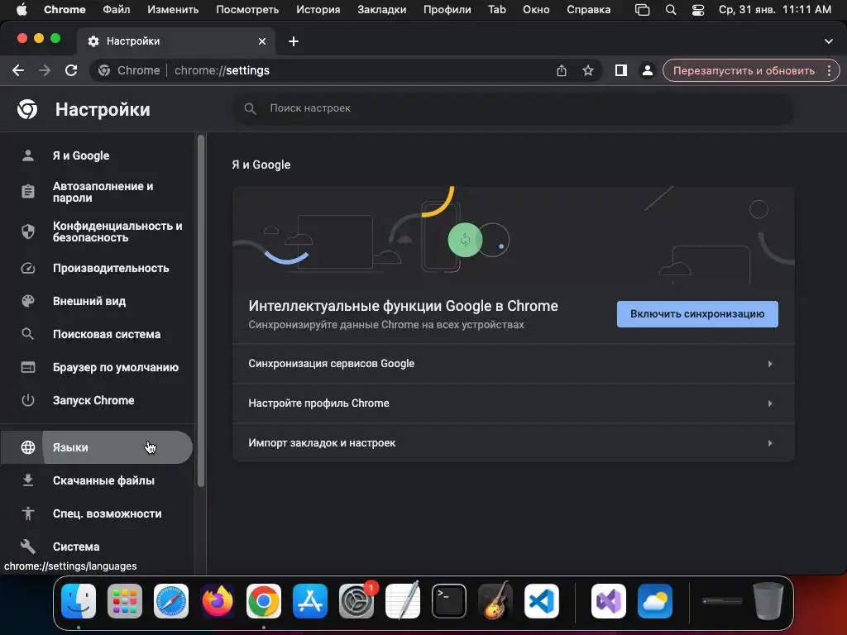The width and height of the screenshot is (847, 635).
Task: Open Launchpad from the Dock
Action: click(125, 601)
